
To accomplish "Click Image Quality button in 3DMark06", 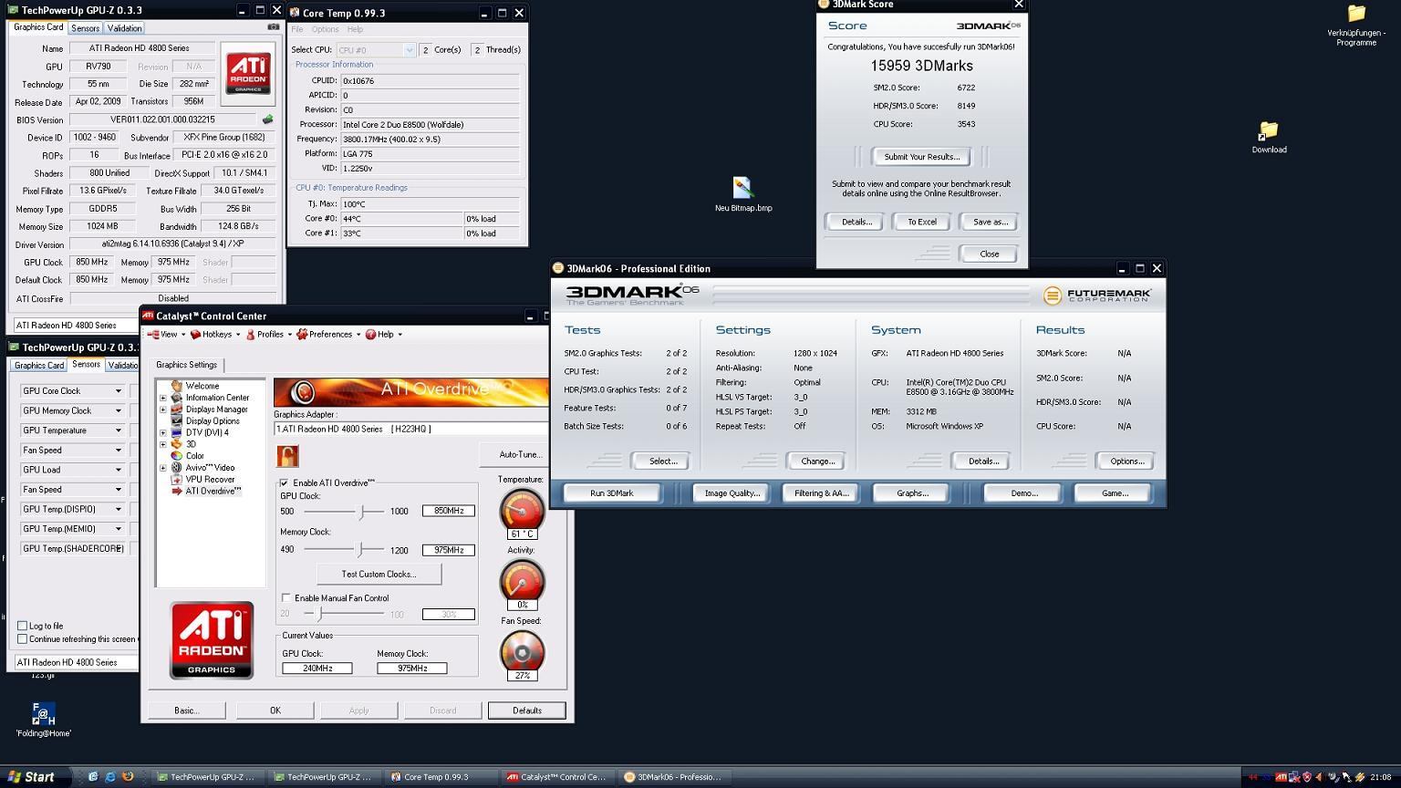I will (x=732, y=493).
